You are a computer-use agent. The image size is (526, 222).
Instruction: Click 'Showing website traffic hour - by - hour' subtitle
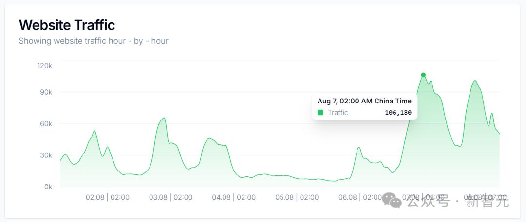[x=94, y=41]
